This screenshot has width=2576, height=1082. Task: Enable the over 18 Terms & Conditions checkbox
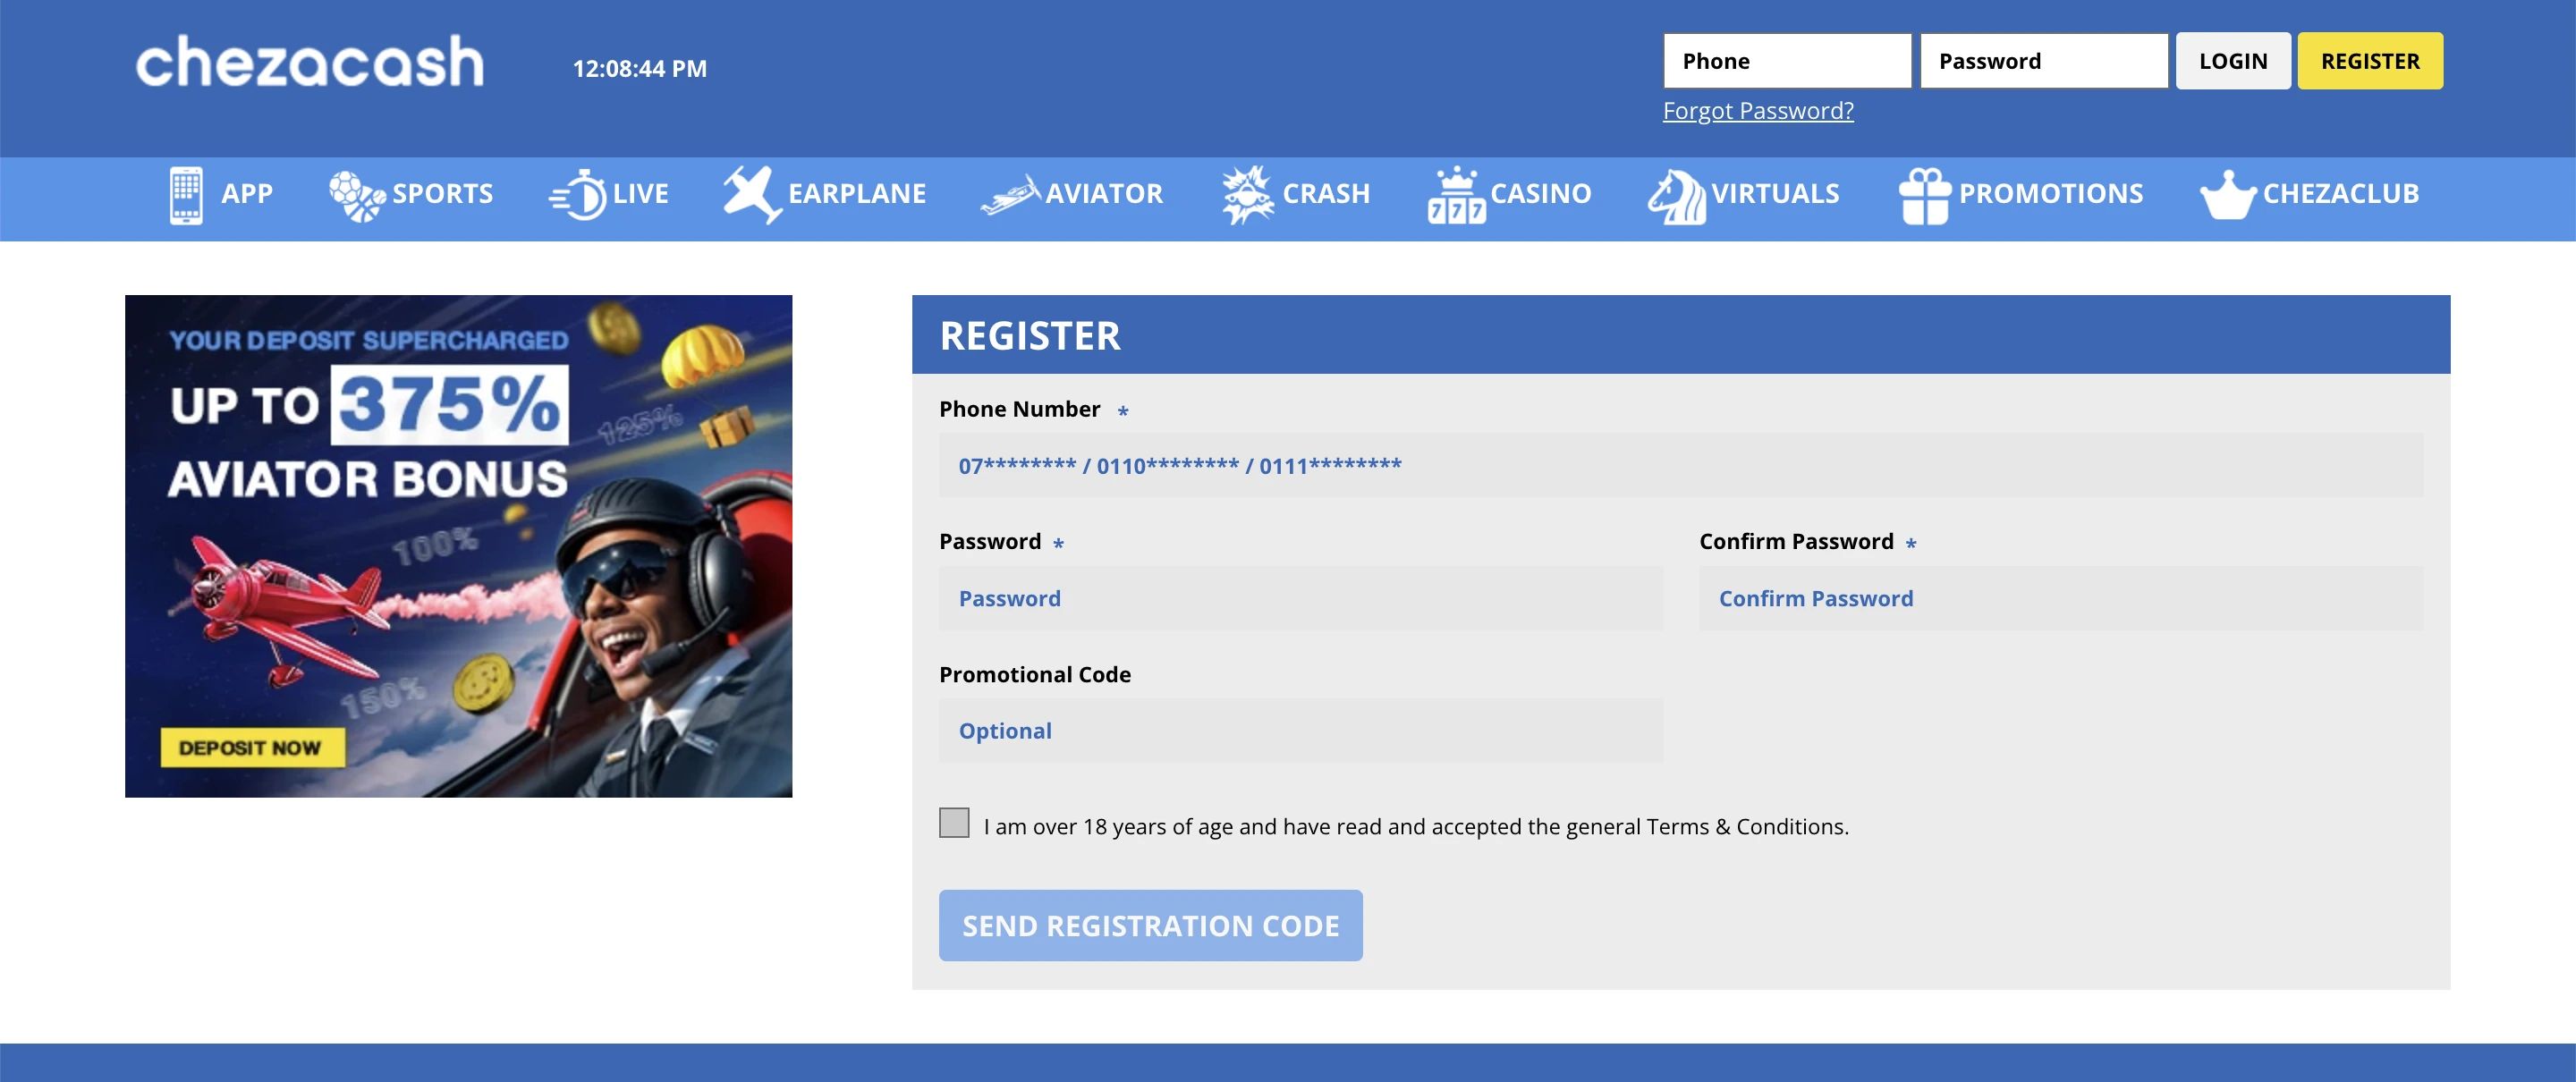tap(954, 823)
